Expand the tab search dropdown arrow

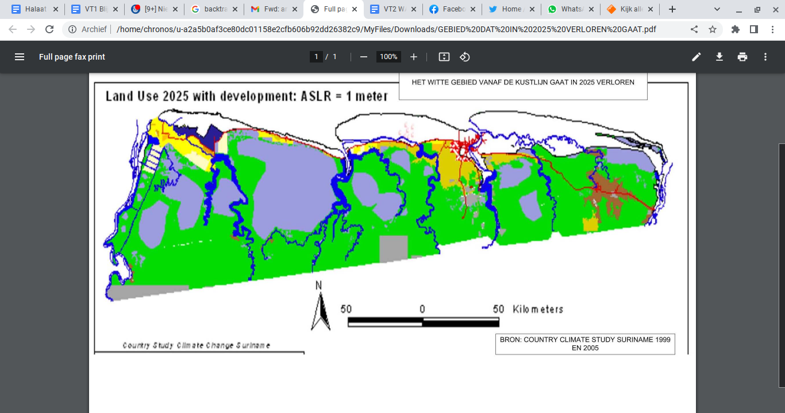point(717,9)
